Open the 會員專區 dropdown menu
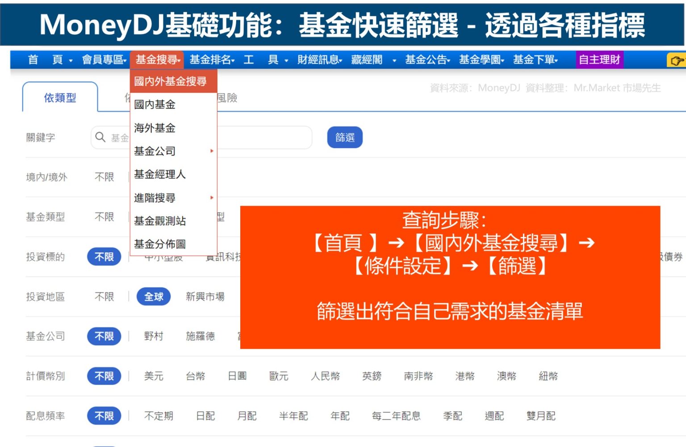The width and height of the screenshot is (686, 447). coord(105,59)
